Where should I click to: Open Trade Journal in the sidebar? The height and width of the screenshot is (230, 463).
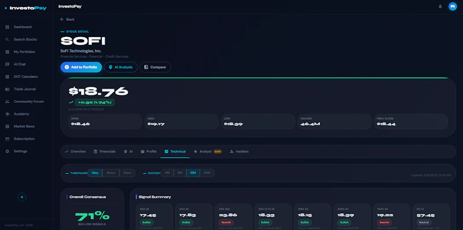(x=26, y=89)
